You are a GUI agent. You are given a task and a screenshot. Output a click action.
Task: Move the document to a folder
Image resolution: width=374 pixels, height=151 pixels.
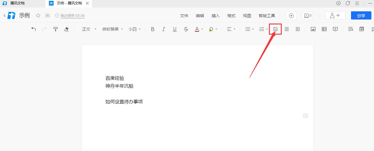click(48, 15)
